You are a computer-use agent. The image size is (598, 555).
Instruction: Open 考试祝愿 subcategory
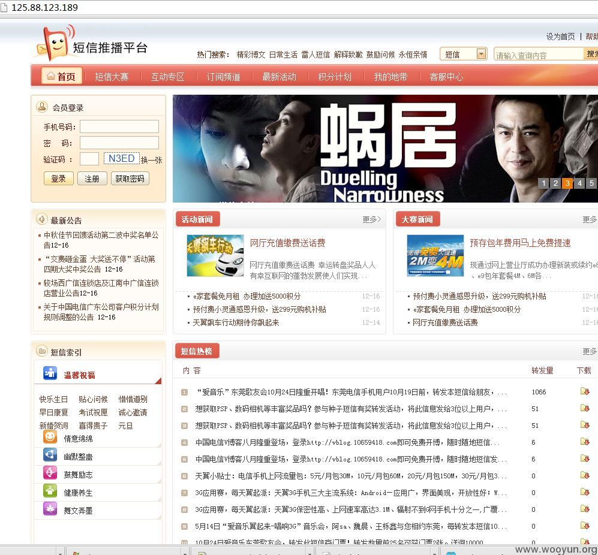(93, 412)
